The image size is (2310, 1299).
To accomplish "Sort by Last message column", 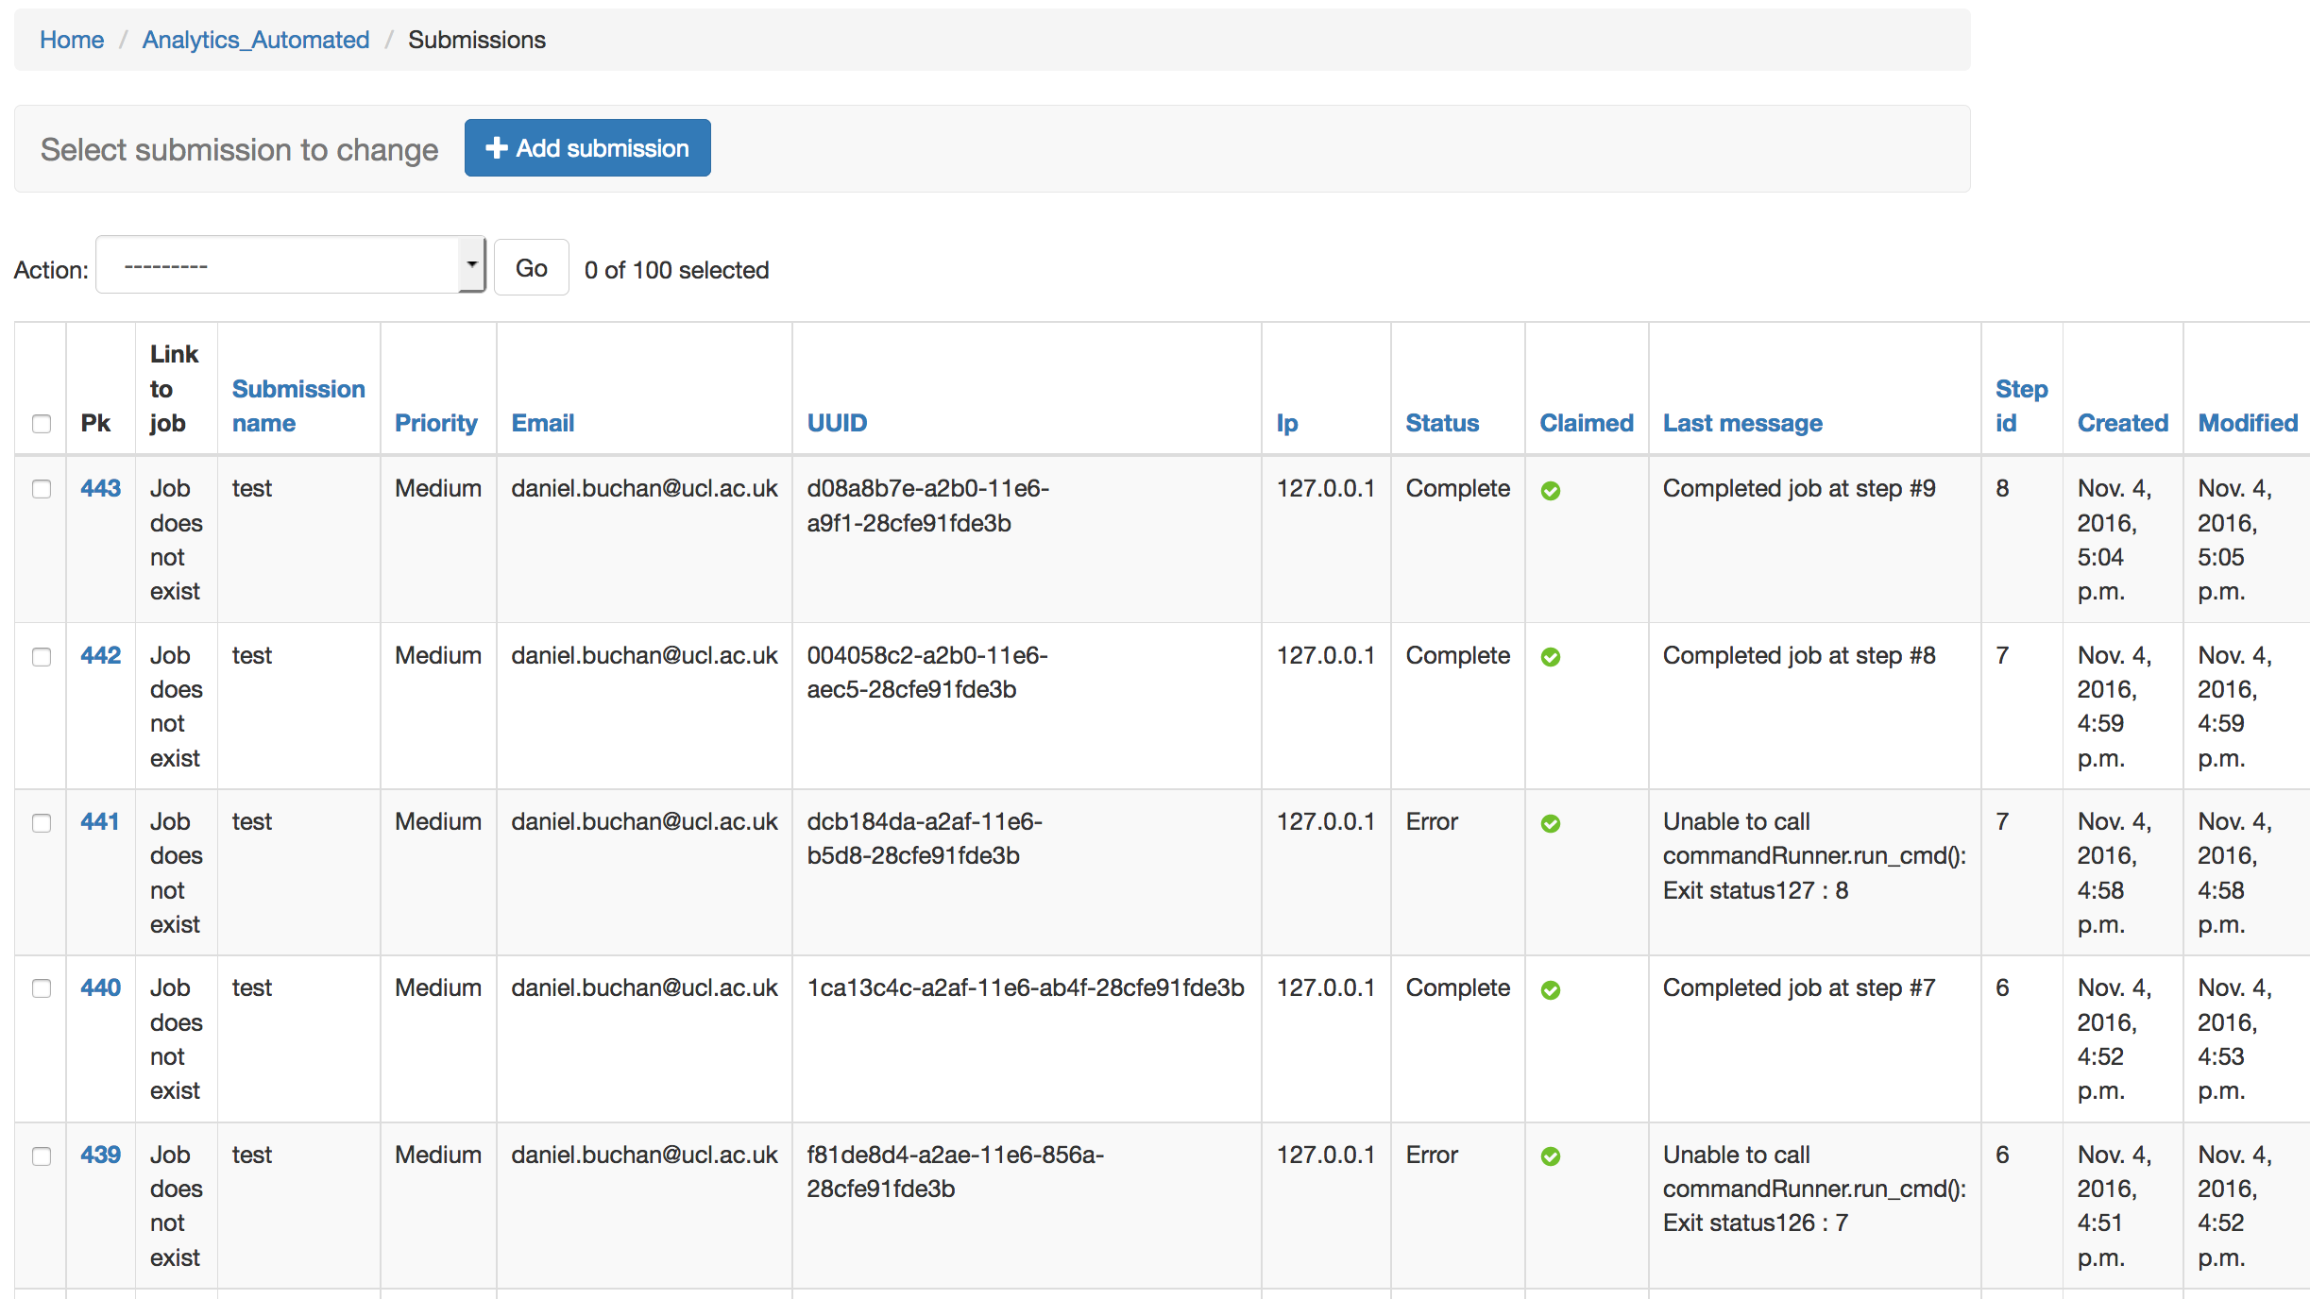I will point(1742,423).
